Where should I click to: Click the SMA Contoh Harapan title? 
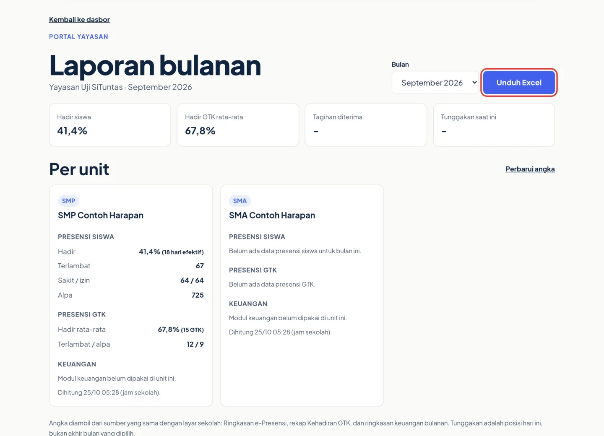pos(272,215)
